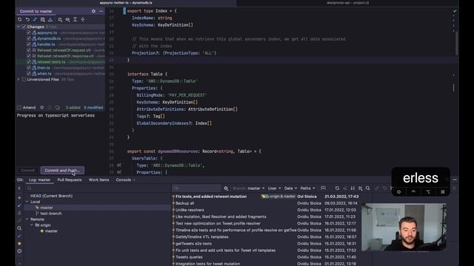Open the Commit panel settings gear

coord(93,11)
